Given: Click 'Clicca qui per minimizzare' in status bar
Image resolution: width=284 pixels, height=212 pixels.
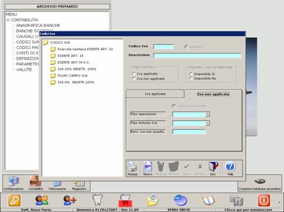Looking at the screenshot, I should coord(248,210).
